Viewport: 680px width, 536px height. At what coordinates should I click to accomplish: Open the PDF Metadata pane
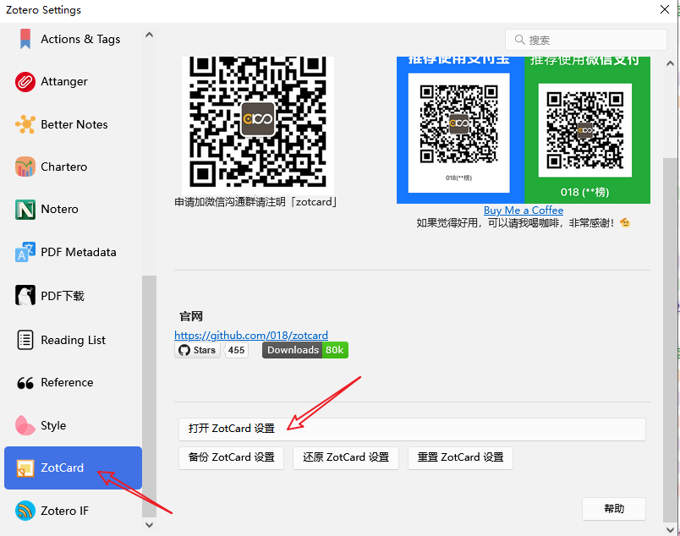click(x=73, y=252)
